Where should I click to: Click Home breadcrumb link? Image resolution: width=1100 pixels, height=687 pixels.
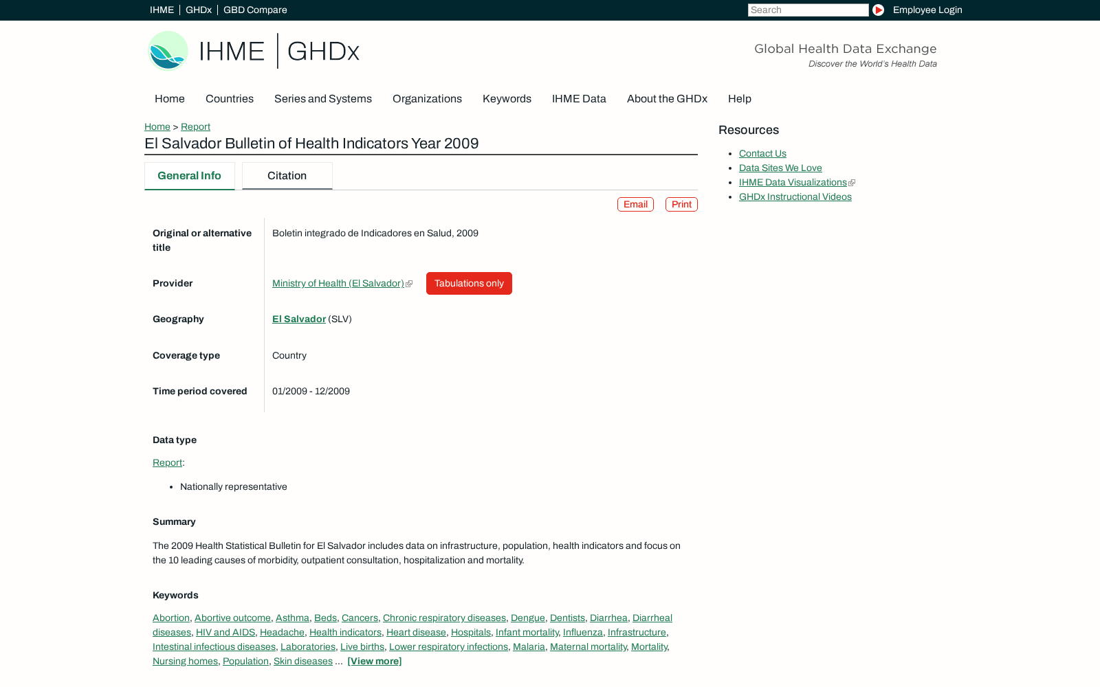tap(157, 127)
